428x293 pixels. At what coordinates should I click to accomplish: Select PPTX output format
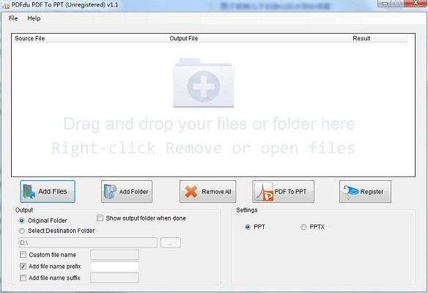point(303,227)
